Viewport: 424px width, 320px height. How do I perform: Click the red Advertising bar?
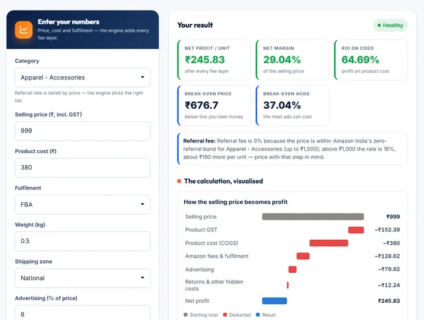[x=292, y=270]
